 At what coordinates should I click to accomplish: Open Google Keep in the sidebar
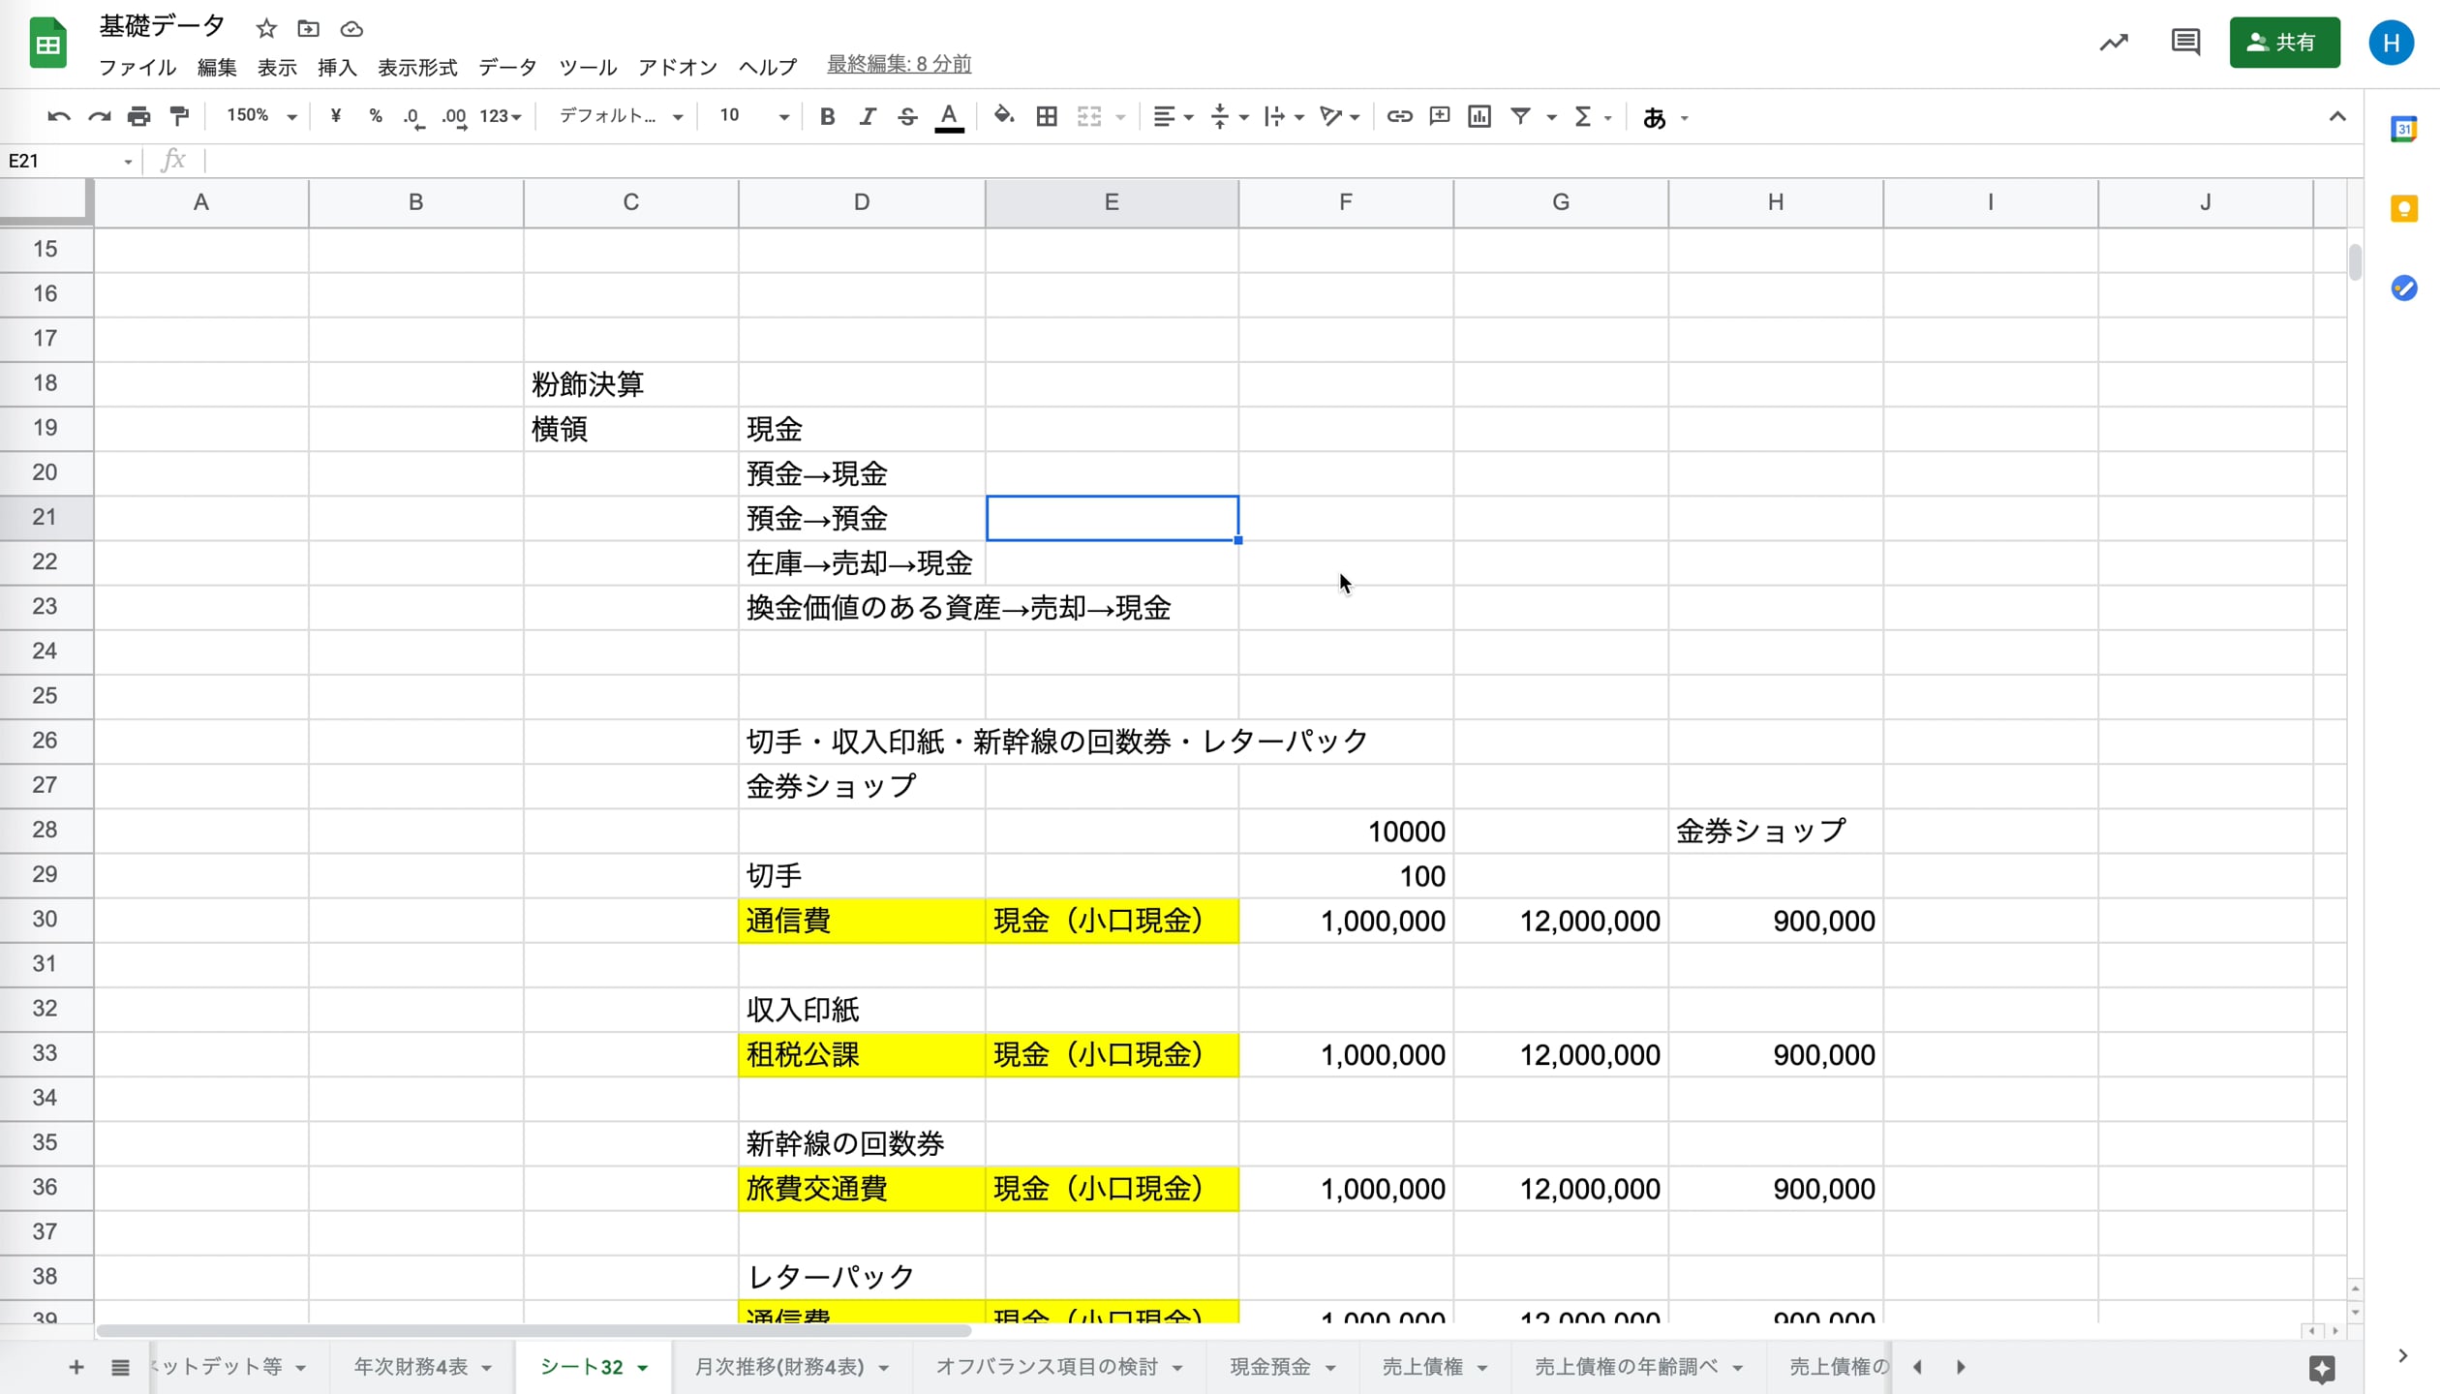pos(2405,208)
